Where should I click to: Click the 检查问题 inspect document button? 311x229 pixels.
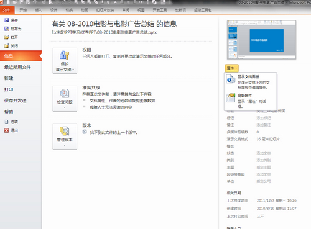tap(65, 99)
